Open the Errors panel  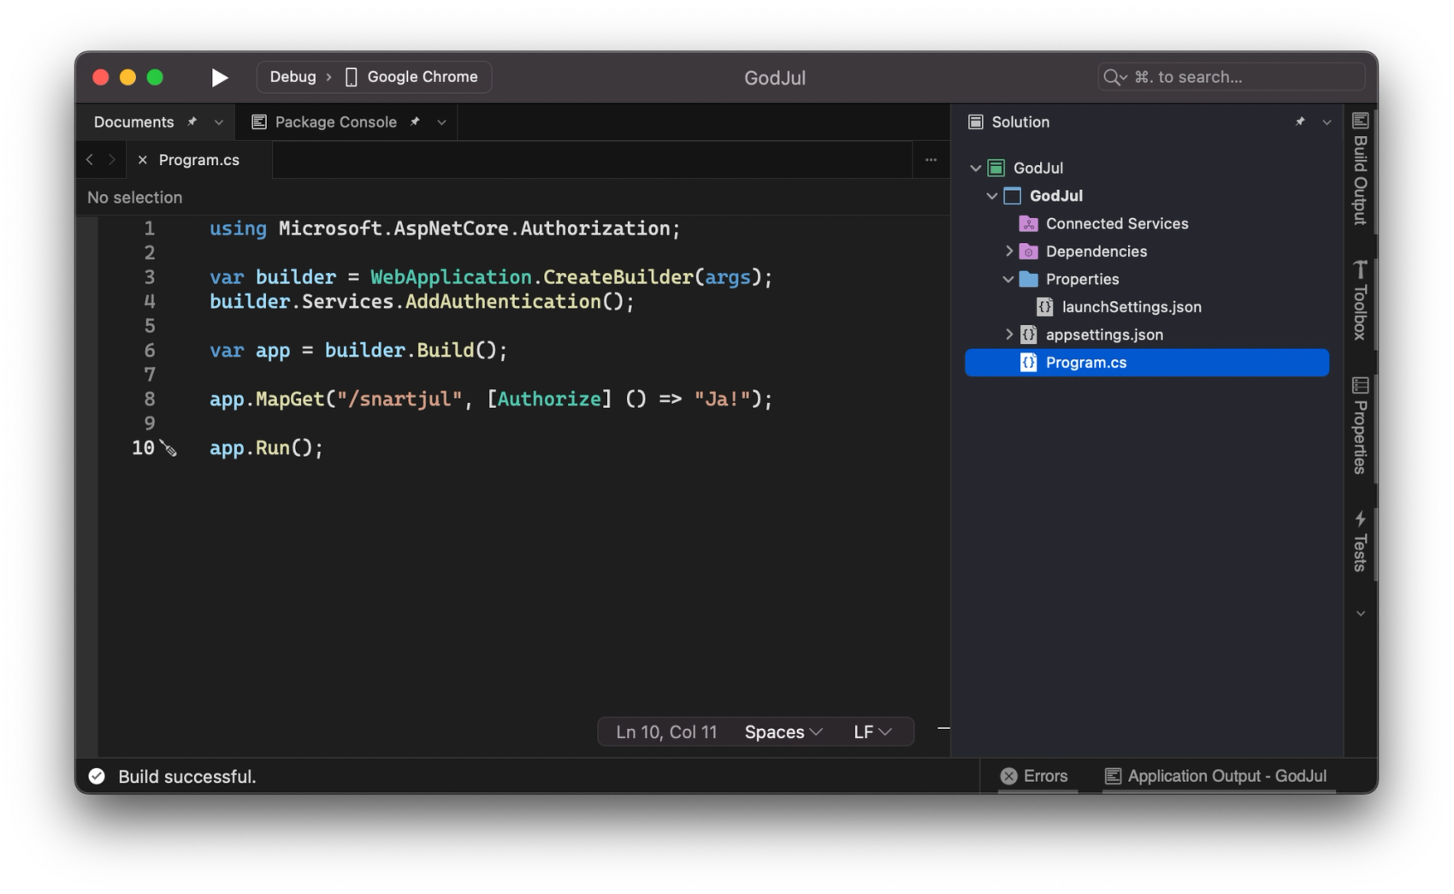[1035, 776]
